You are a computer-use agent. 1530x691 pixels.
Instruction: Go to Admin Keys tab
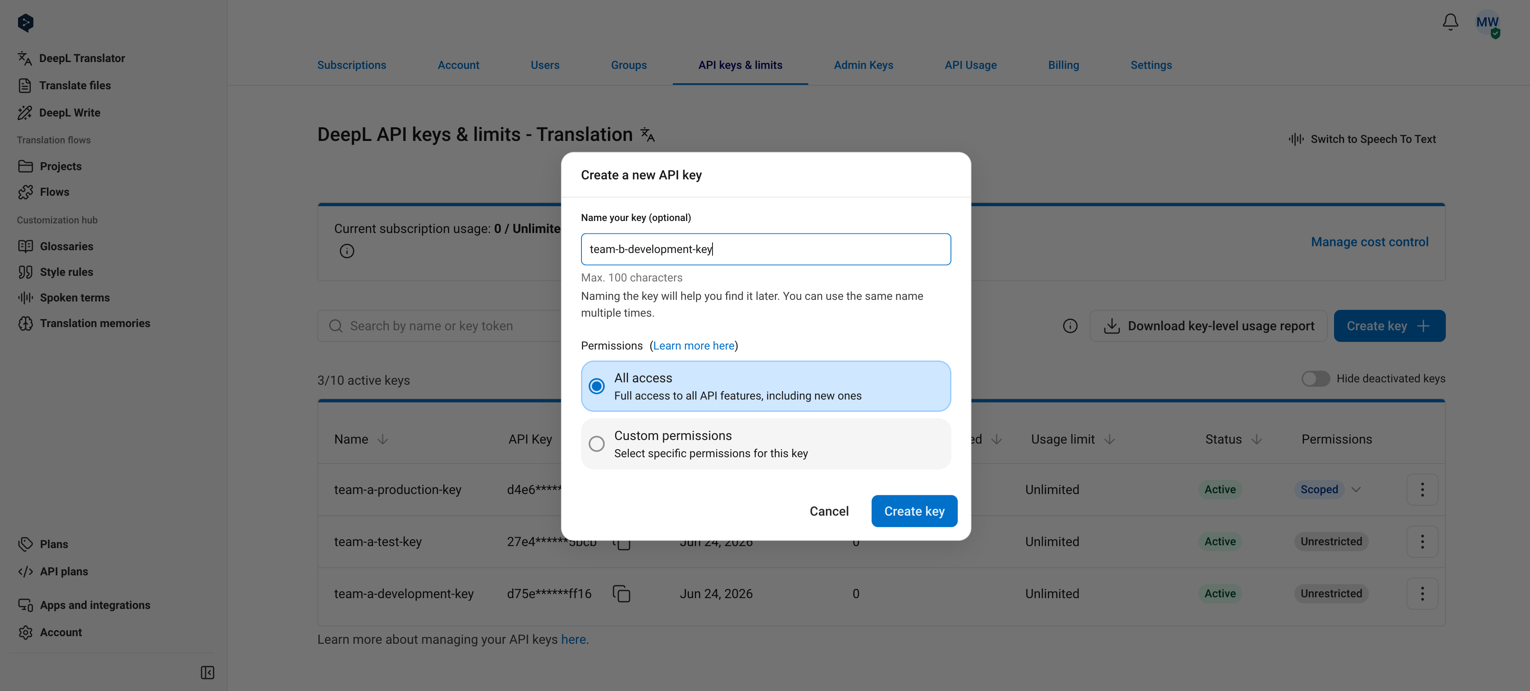(864, 65)
